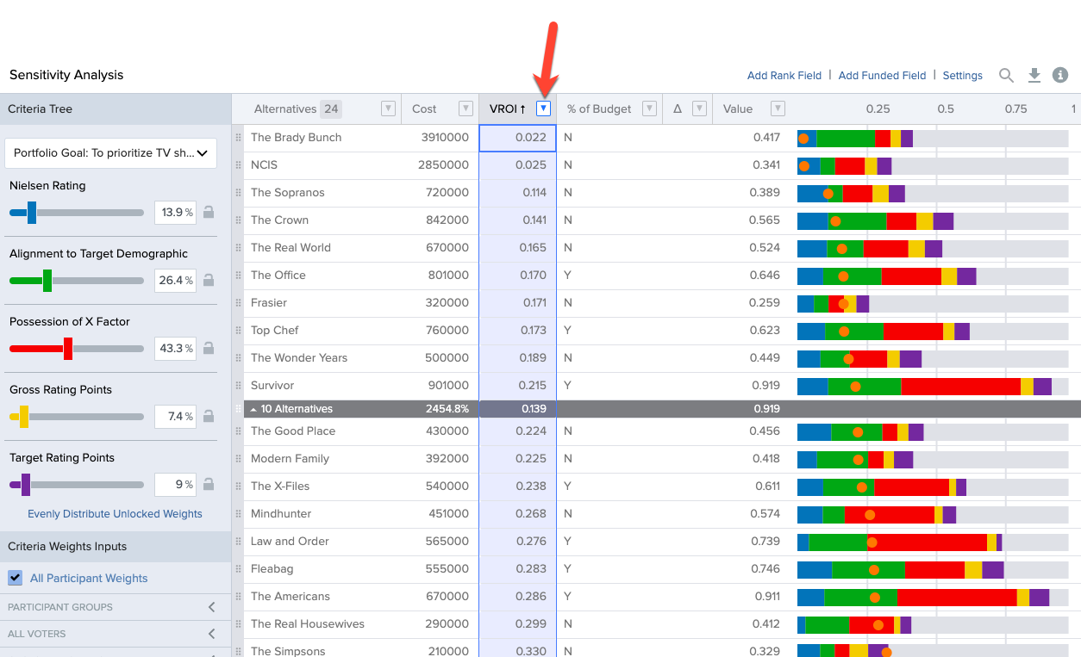The width and height of the screenshot is (1081, 657).
Task: Click the drag handle of The Office row
Action: (x=238, y=276)
